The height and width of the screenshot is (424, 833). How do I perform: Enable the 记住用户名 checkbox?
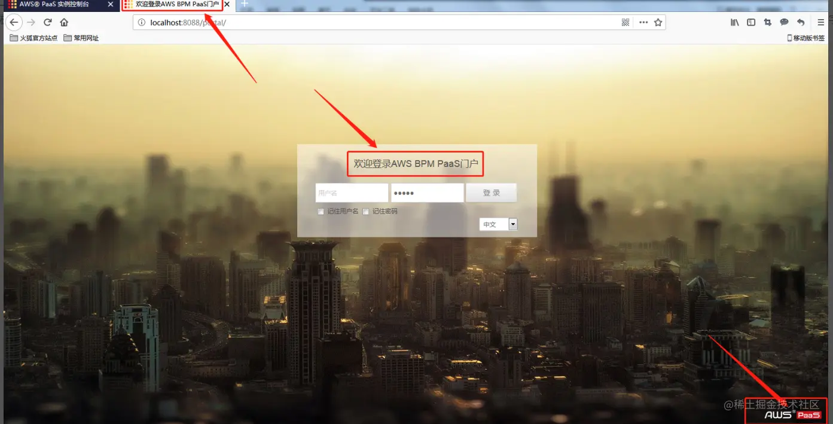[321, 211]
